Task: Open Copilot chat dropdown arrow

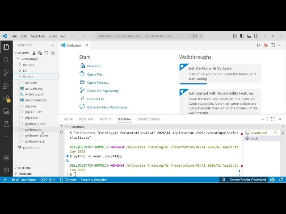Action: [x=201, y=36]
